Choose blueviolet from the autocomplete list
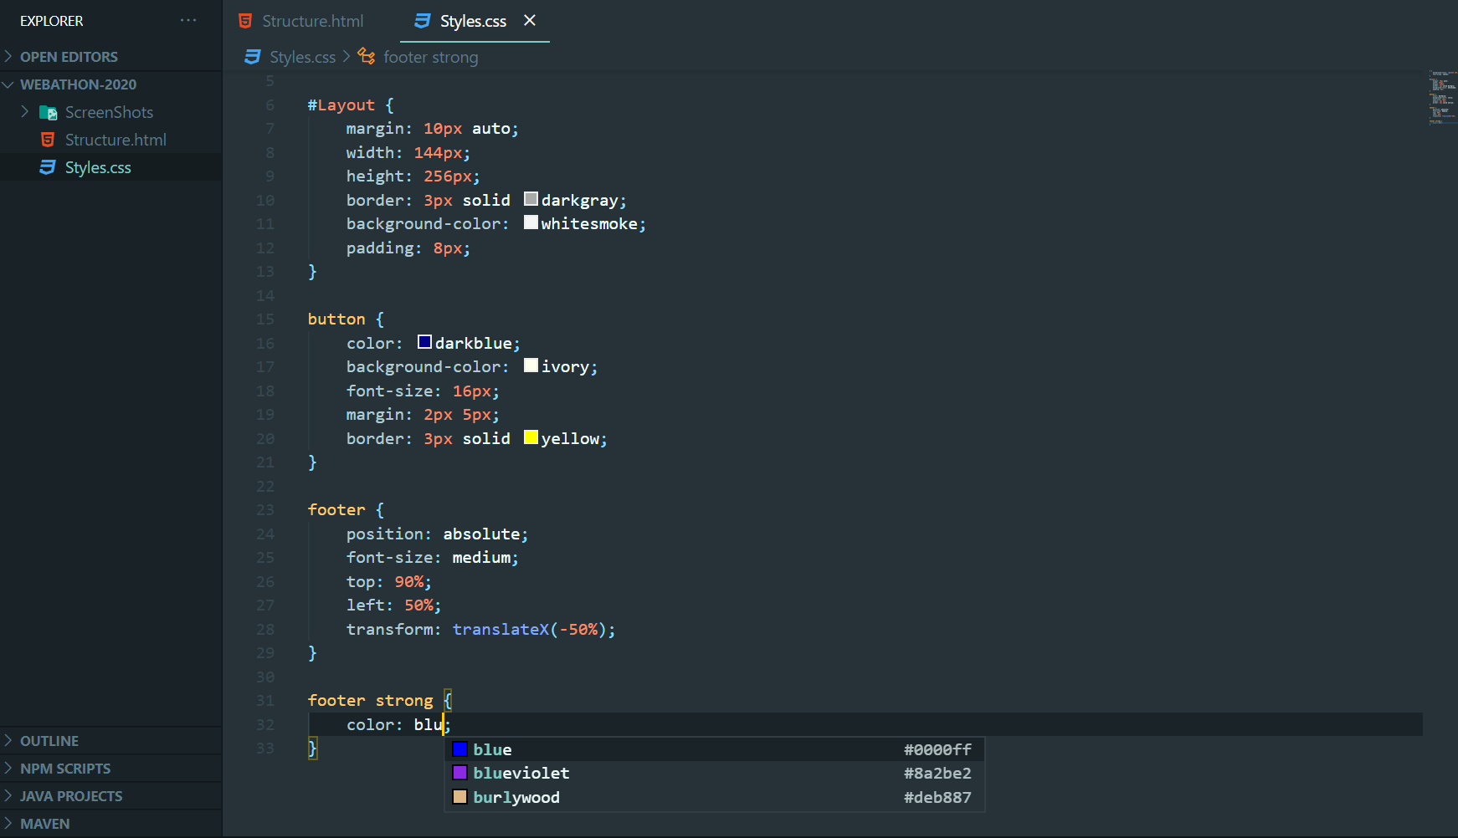Screen dimensions: 1458x838 tap(714, 773)
